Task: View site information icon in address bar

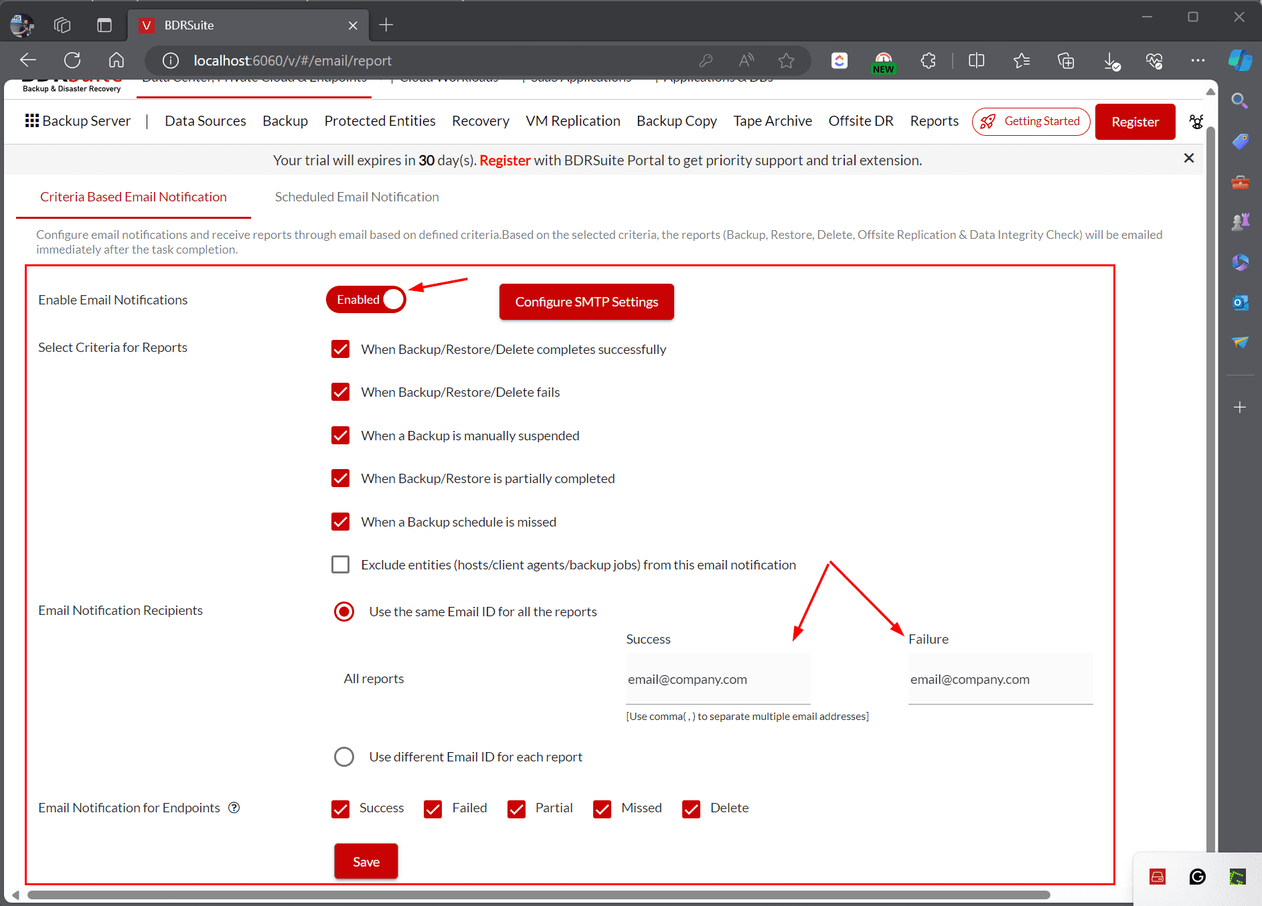Action: (x=171, y=61)
